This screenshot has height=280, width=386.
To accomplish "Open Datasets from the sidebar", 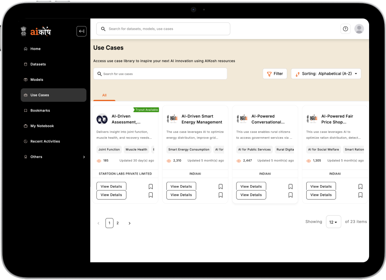I will (x=38, y=64).
